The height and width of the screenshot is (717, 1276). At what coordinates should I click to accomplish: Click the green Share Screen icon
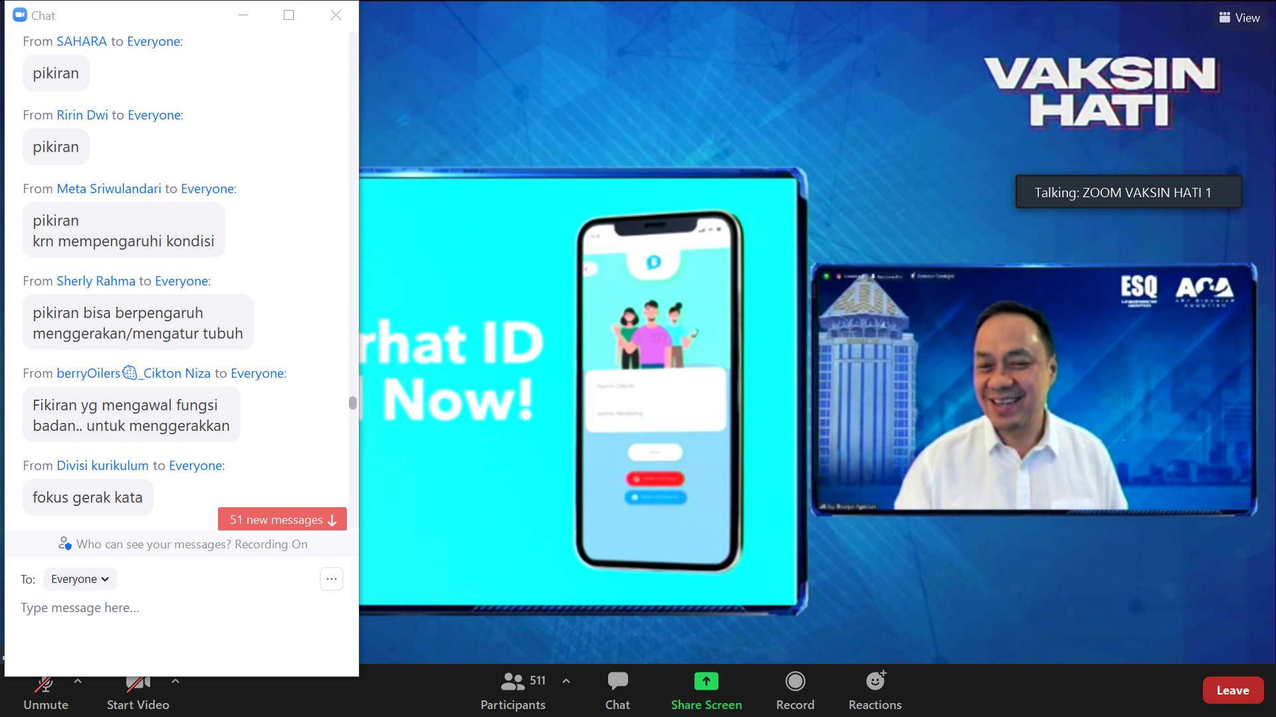pos(706,682)
